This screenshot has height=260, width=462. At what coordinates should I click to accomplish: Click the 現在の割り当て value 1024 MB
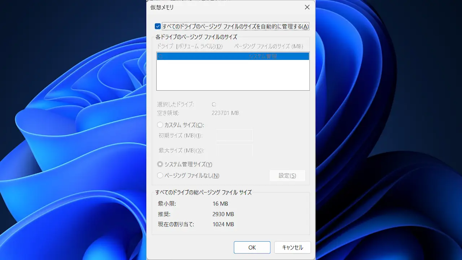pos(223,224)
